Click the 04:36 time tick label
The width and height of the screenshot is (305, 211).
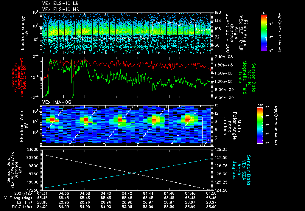click(x=64, y=194)
